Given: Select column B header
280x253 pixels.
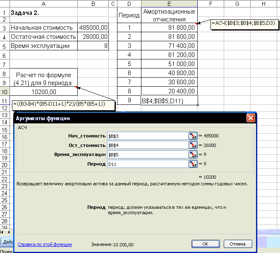Looking at the screenshot, I should coord(93,4).
